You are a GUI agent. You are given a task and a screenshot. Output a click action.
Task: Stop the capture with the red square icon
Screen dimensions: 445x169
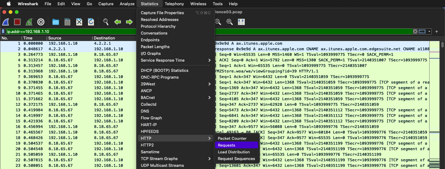coord(17,22)
